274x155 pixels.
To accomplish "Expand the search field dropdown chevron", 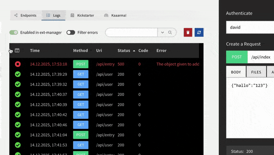I will click(162, 32).
